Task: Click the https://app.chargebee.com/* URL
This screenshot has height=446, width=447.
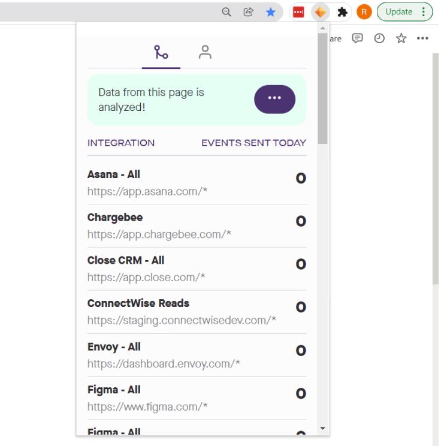Action: 159,234
